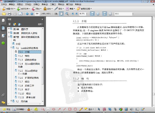This screenshot has height=113, width=155.
Task: Open 文件(F) menu
Action: coord(4,4)
